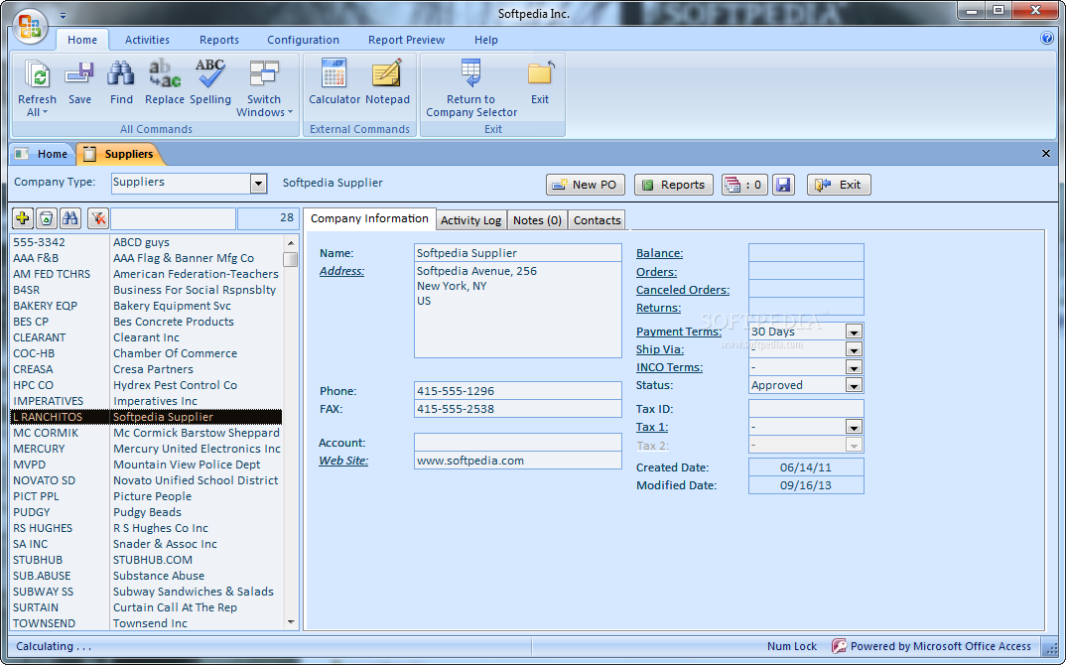The width and height of the screenshot is (1066, 665).
Task: Search suppliers with the small binoculars icon
Action: 70,218
